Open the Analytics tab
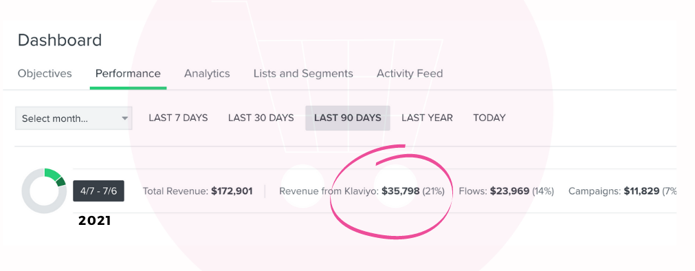Screen dimensions: 695x271 pos(207,73)
